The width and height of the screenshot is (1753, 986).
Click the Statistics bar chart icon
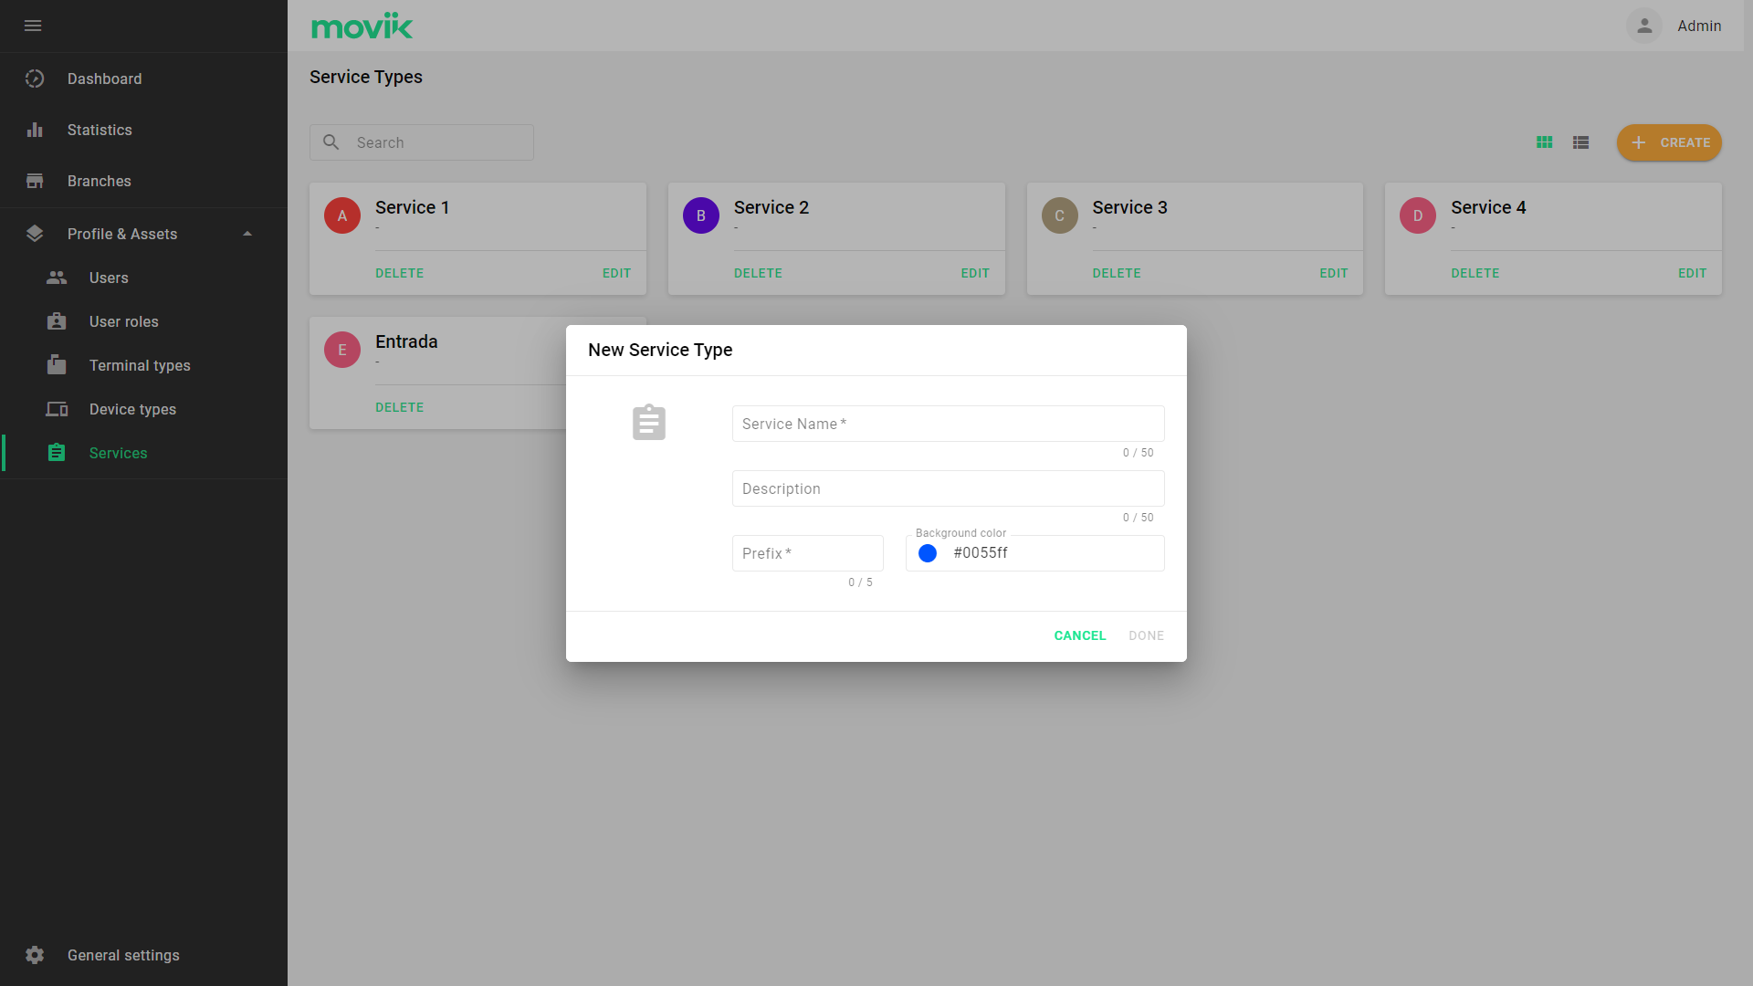pos(35,130)
